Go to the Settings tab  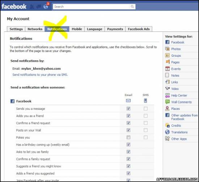[16, 29]
